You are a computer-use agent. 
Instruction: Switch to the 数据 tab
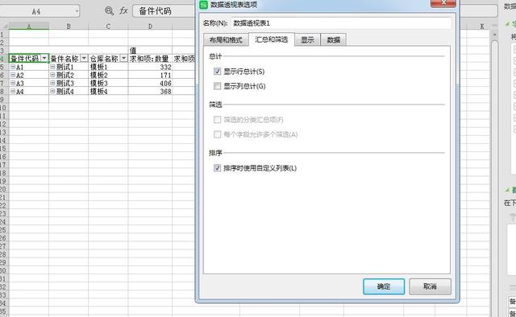click(333, 39)
